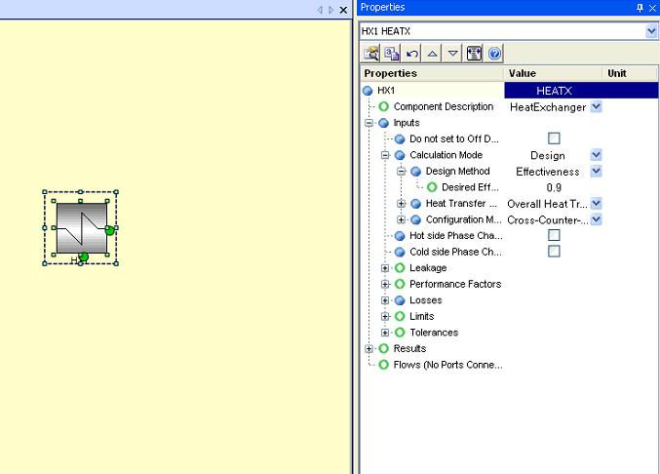Click the blue sphere icon beside HX1
The width and height of the screenshot is (660, 474).
click(368, 91)
